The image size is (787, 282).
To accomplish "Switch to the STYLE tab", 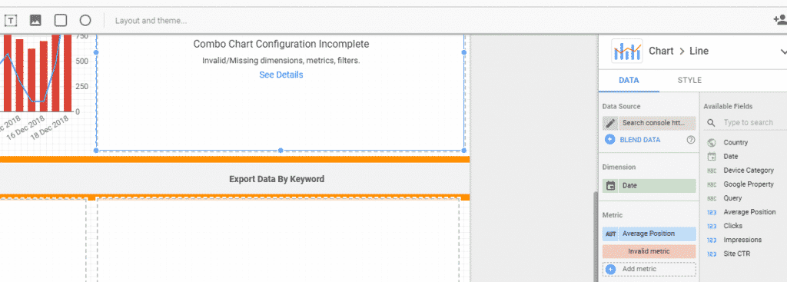I will coord(689,80).
